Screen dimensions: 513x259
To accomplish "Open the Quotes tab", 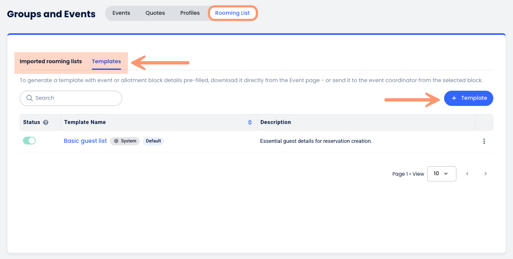I will pyautogui.click(x=155, y=13).
